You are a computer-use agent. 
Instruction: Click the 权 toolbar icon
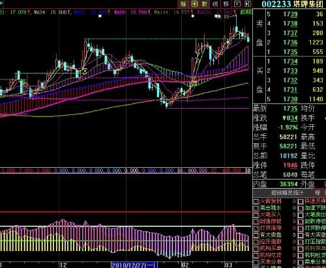coord(205,4)
